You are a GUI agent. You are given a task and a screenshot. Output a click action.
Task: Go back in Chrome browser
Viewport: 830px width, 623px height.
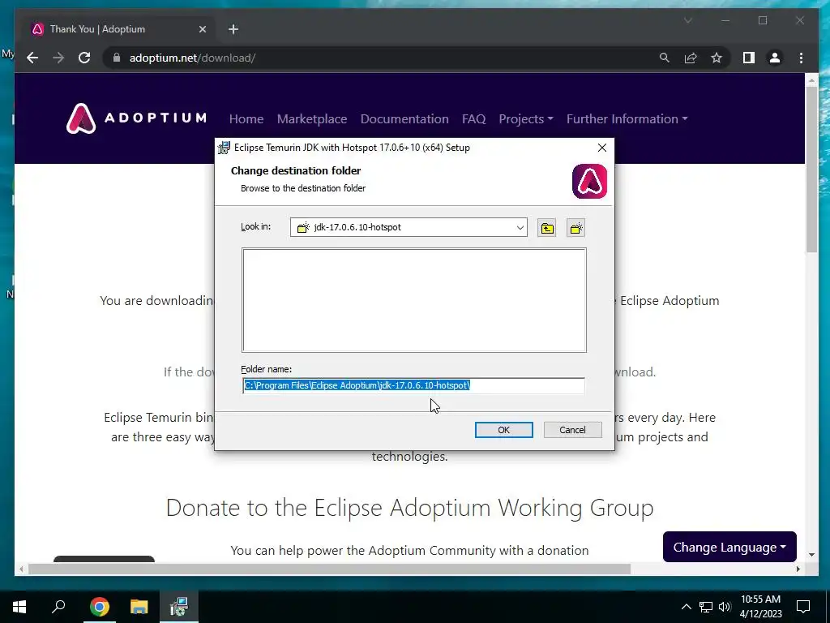[32, 58]
